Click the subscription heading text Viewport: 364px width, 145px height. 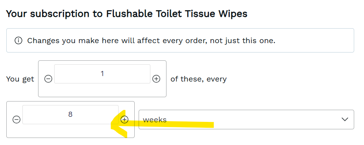tap(126, 14)
